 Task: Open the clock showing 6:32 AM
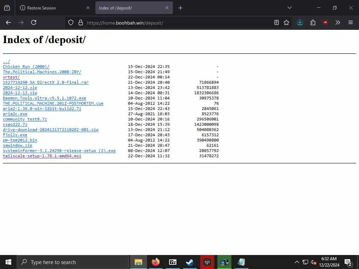point(329,262)
